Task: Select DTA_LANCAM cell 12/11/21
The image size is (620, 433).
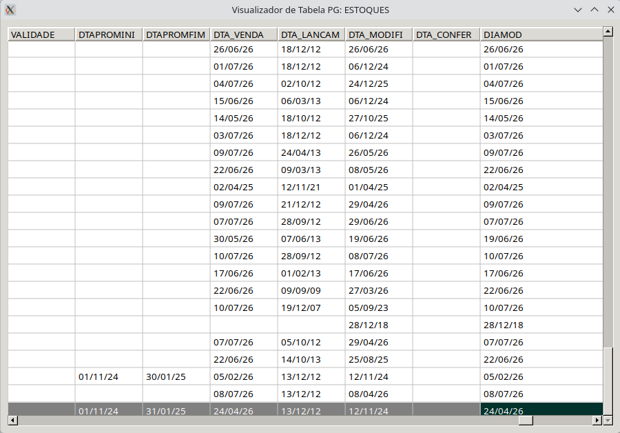Action: pyautogui.click(x=311, y=188)
